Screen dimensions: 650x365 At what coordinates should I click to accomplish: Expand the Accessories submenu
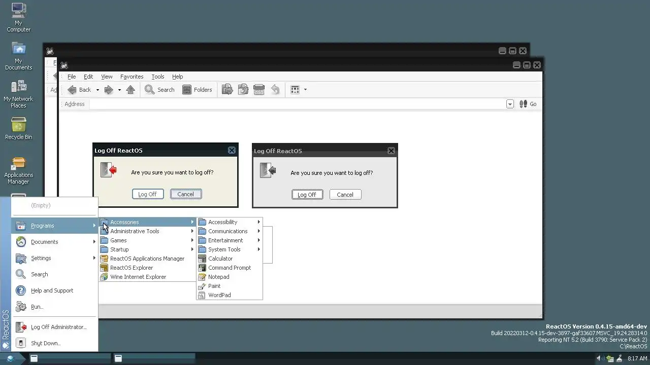click(148, 222)
